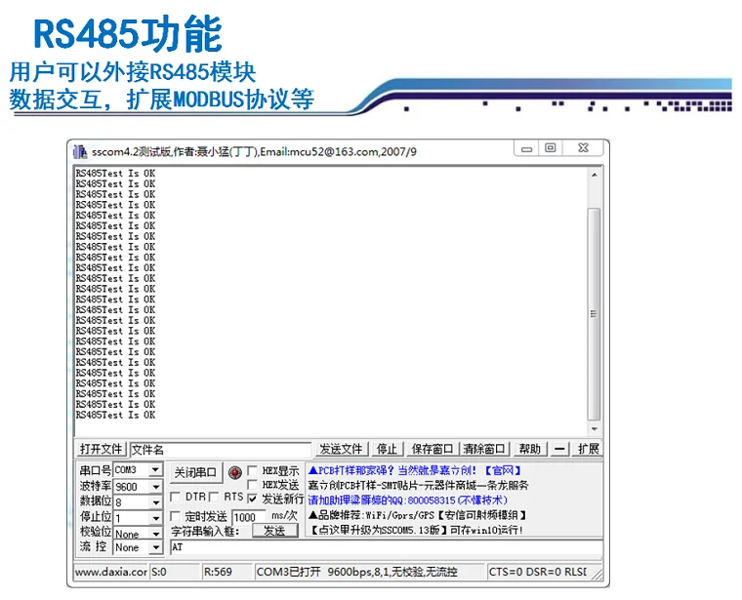Viewport: 742px width, 600px height.
Task: Click the 发送文件 button
Action: tap(341, 449)
